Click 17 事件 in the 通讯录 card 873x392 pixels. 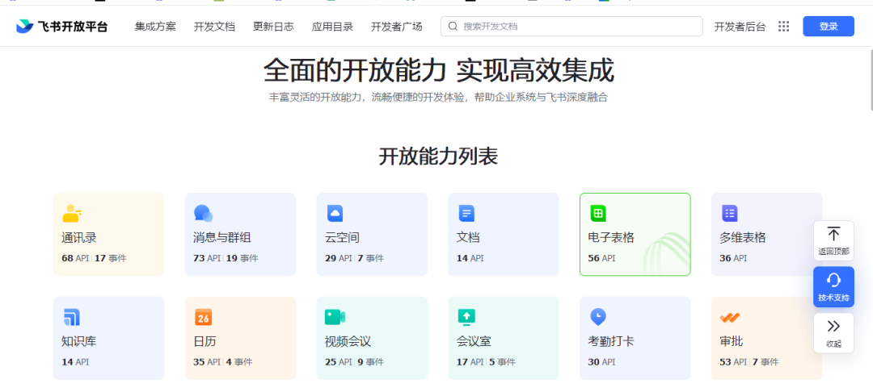click(x=110, y=258)
